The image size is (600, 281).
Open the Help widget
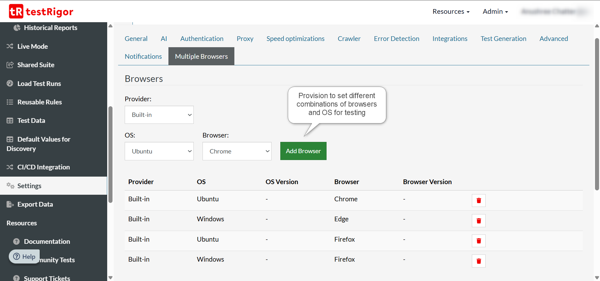[x=24, y=257]
